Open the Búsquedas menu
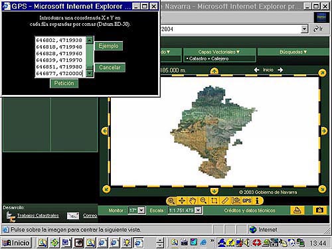The image size is (332, 249). pos(293,52)
